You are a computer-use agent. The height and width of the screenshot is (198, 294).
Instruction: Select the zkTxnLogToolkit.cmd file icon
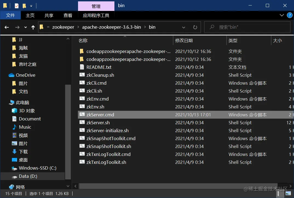click(82, 154)
